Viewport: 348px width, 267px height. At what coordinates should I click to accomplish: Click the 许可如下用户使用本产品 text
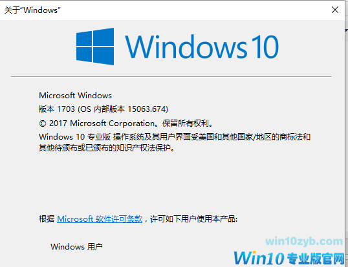[x=193, y=219]
